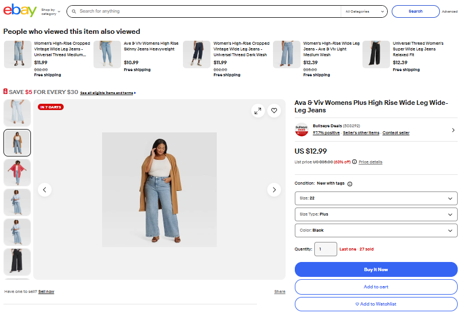Click the product title Ava & Viv Womens Plus
The width and height of the screenshot is (468, 313).
(x=371, y=106)
